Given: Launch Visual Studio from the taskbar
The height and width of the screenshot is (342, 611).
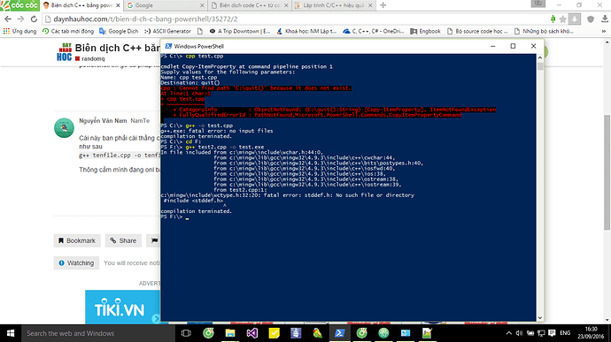Looking at the screenshot, I should [x=252, y=333].
